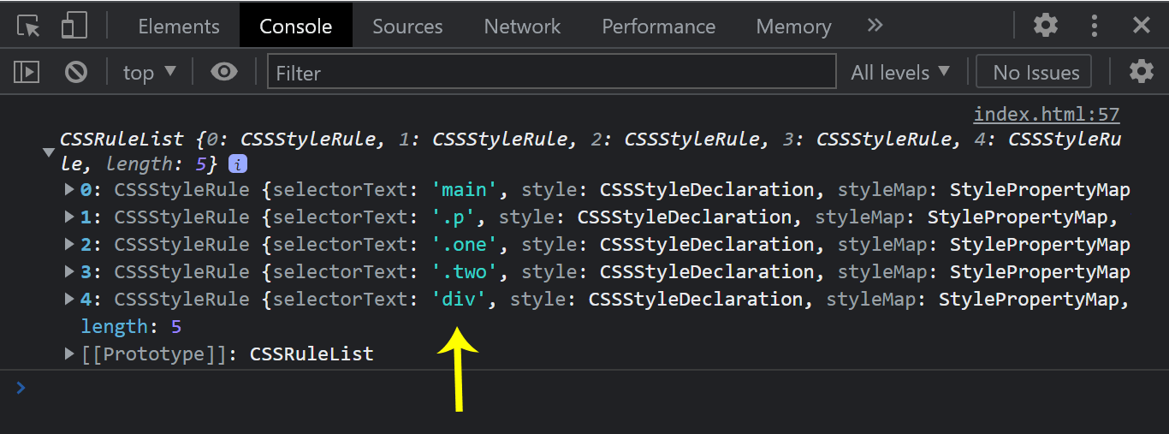
Task: Open the index.html:57 source link
Action: click(1047, 115)
